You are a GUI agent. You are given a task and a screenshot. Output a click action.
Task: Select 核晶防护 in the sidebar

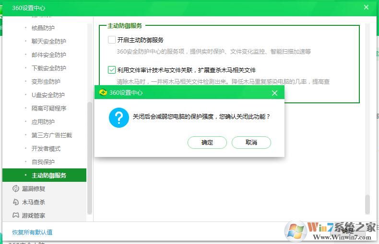pyautogui.click(x=43, y=28)
